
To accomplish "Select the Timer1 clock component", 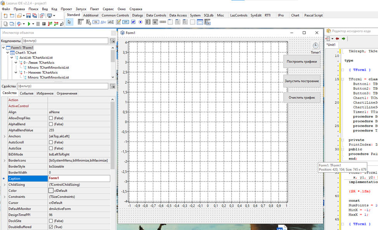I will click(x=316, y=46).
